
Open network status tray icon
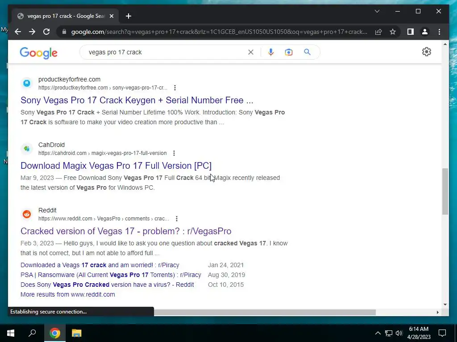(389, 333)
